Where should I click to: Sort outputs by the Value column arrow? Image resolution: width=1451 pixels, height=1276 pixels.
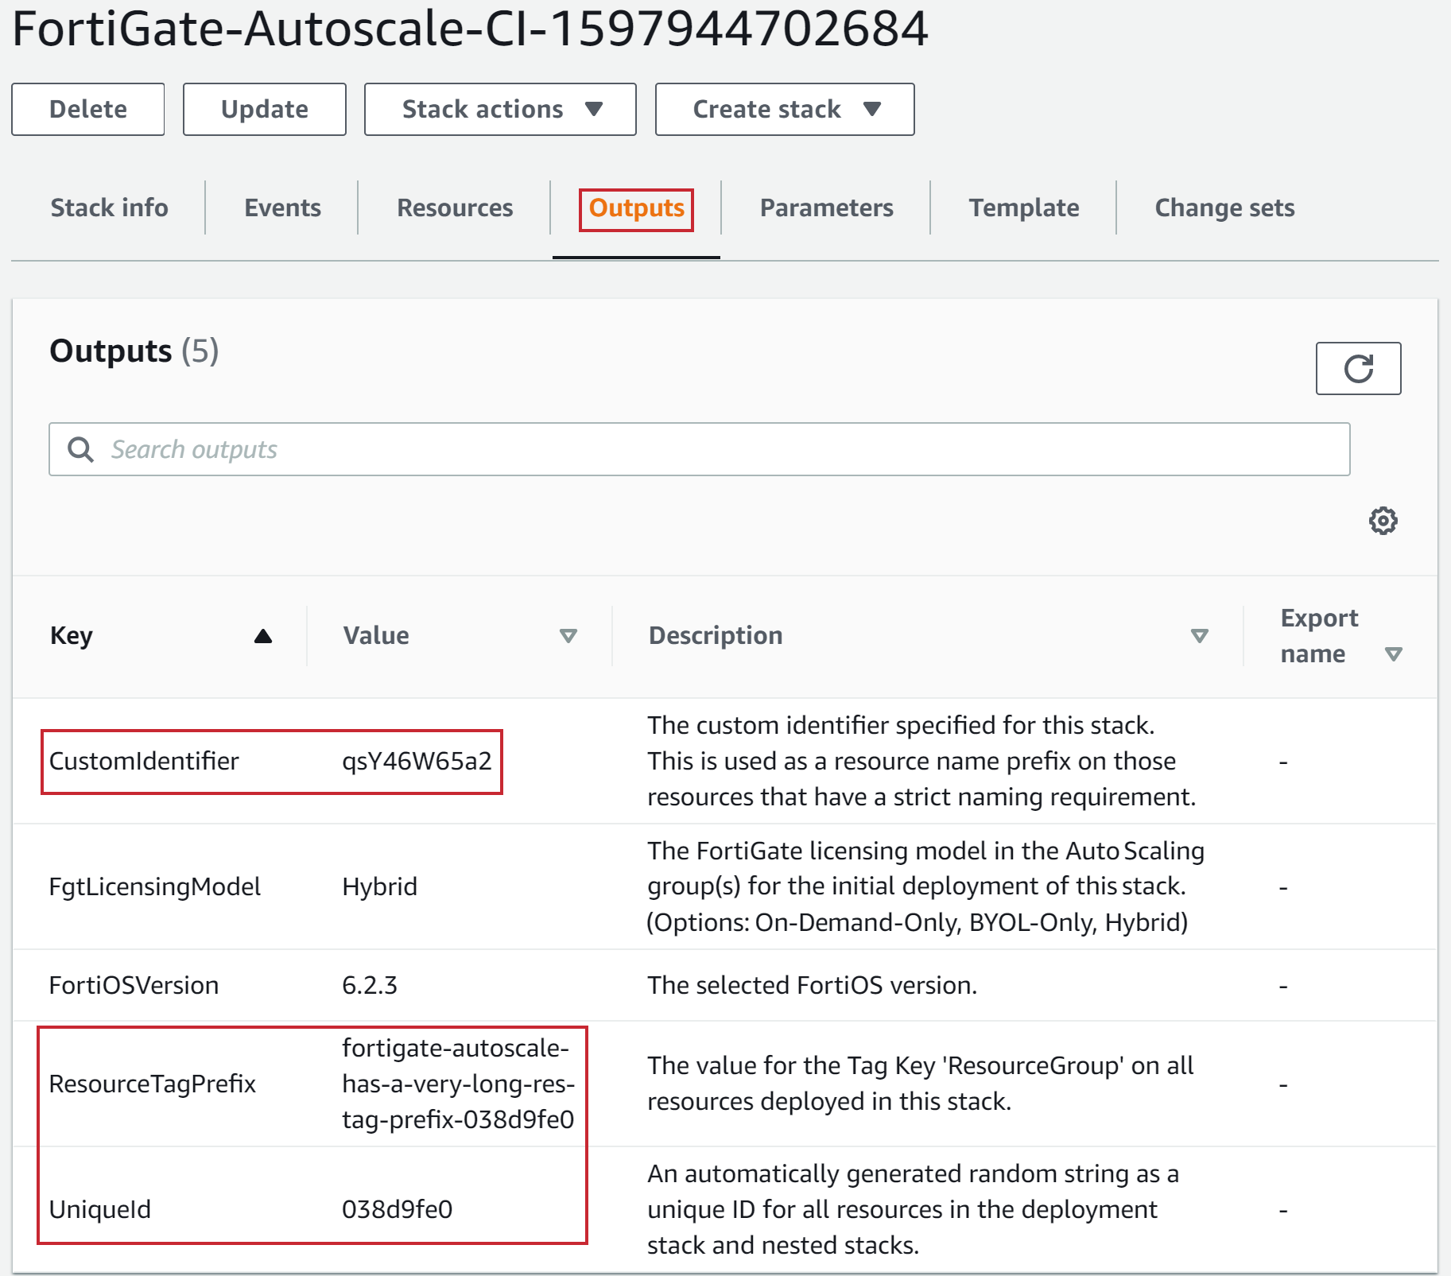tap(568, 636)
